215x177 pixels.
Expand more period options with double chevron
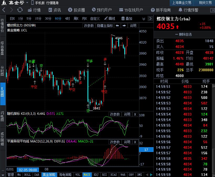144,19
